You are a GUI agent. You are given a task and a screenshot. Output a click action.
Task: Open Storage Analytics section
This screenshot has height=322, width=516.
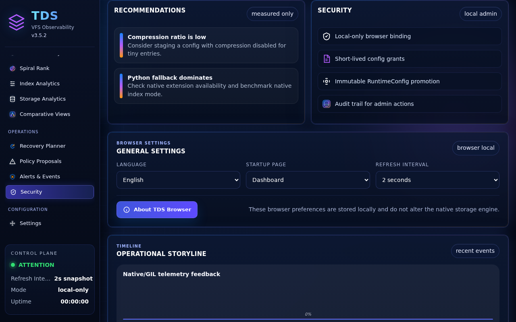click(50, 99)
